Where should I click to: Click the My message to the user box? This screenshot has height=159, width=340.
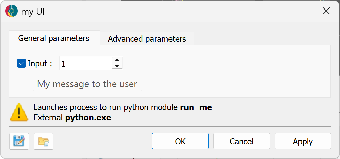coord(87,84)
